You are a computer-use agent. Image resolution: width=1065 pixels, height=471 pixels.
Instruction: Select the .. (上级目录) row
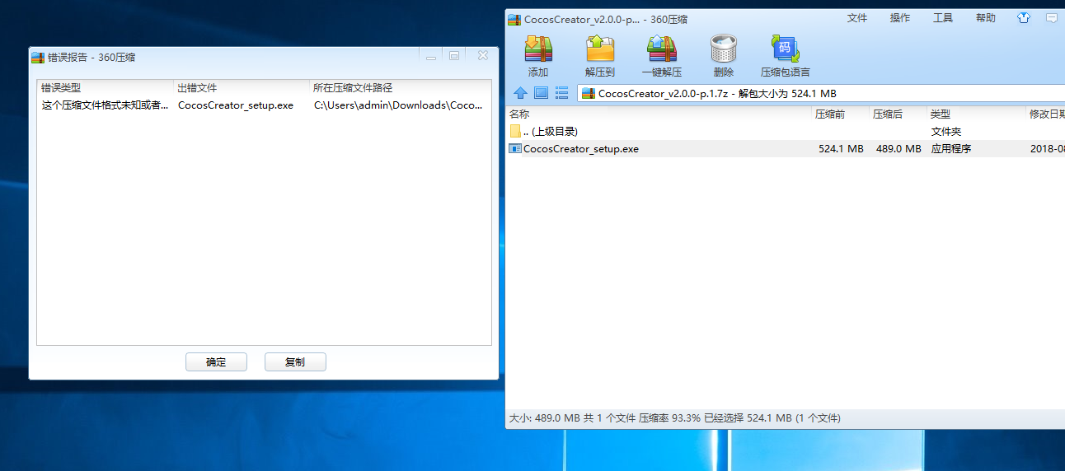(785, 131)
